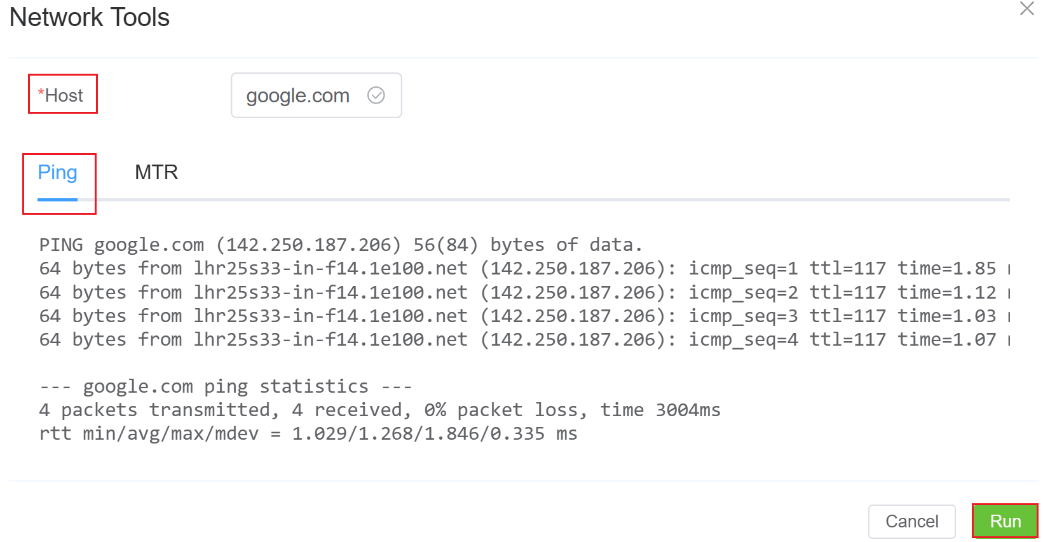Image resolution: width=1043 pixels, height=542 pixels.
Task: Click the red required asterisk beside Host
Action: click(x=41, y=95)
